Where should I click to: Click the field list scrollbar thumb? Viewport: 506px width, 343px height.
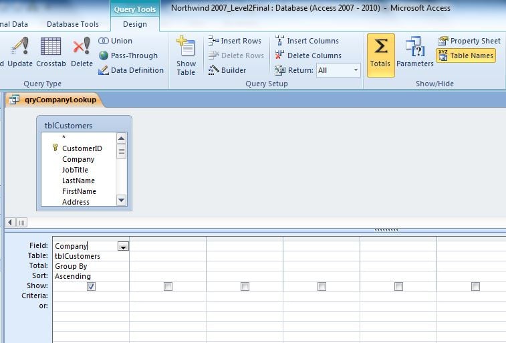pos(122,151)
